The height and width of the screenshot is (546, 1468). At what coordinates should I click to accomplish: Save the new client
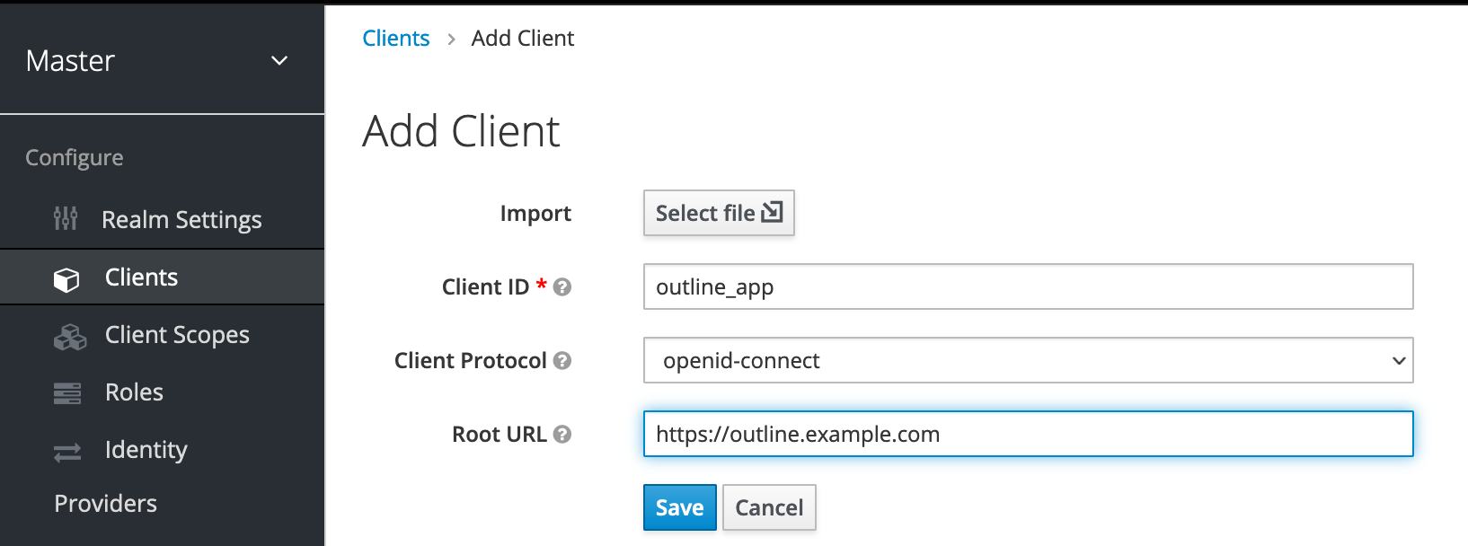680,507
